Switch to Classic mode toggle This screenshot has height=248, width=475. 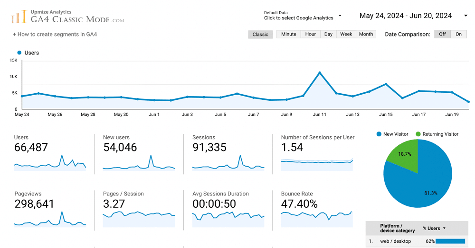click(260, 35)
